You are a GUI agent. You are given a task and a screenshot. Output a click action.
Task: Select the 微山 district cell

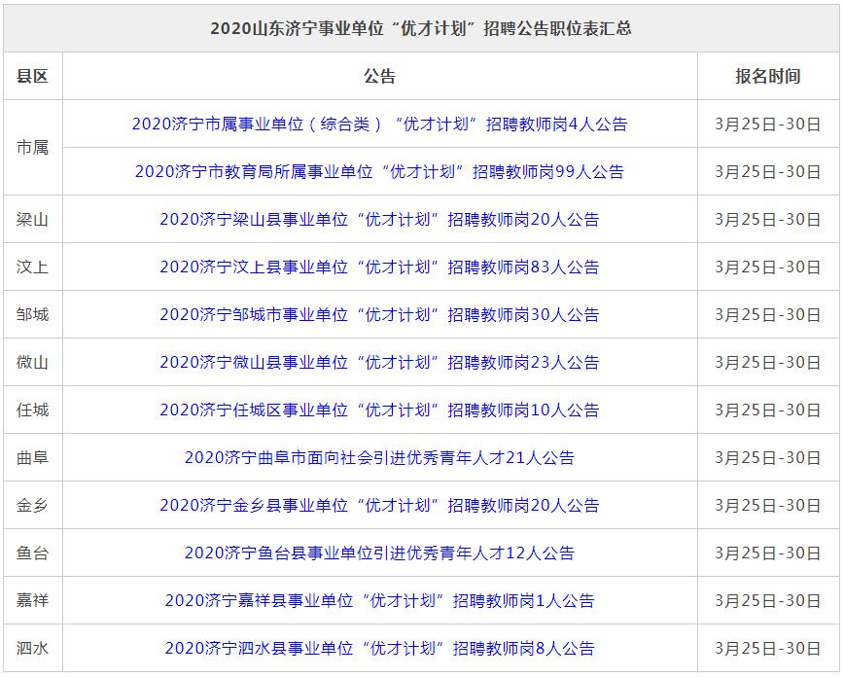(32, 363)
